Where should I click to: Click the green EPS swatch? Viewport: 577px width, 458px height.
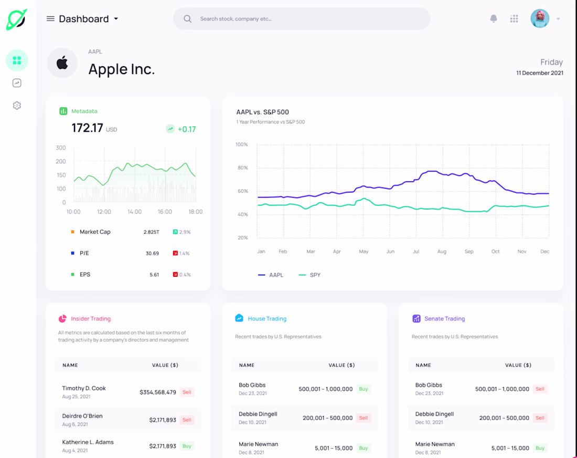[x=72, y=275]
